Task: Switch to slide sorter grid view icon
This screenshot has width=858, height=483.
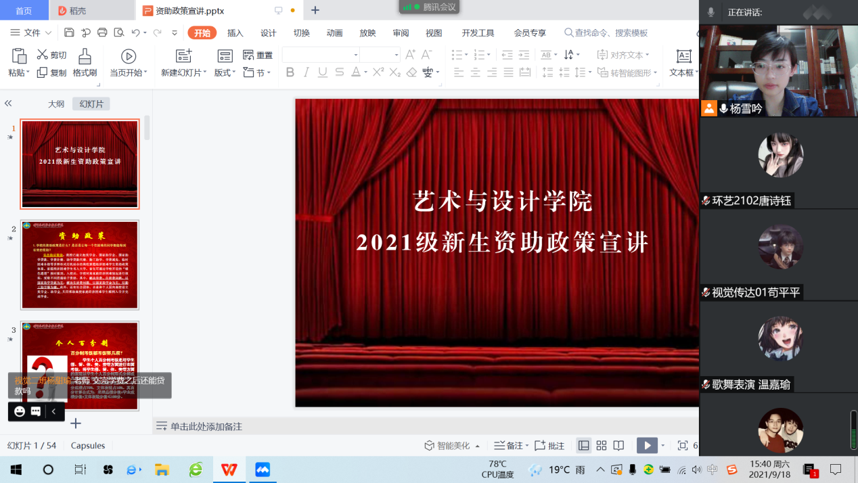Action: 601,445
